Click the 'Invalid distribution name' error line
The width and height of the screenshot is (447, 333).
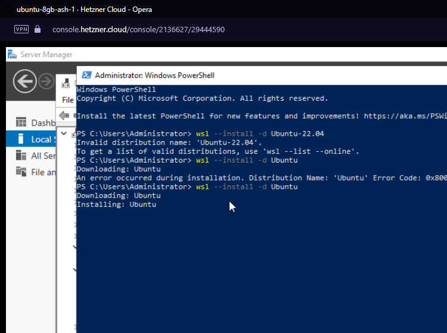coord(169,142)
